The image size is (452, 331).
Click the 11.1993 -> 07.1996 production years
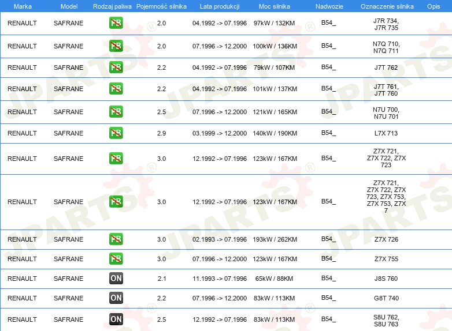click(220, 279)
